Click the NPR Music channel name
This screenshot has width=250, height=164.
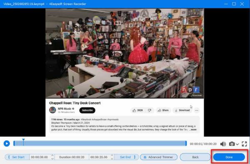pyautogui.click(x=65, y=109)
